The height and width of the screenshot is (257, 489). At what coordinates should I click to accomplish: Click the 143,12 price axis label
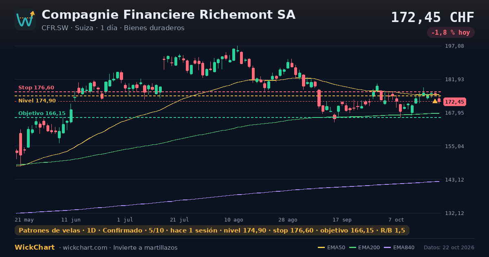[454, 180]
